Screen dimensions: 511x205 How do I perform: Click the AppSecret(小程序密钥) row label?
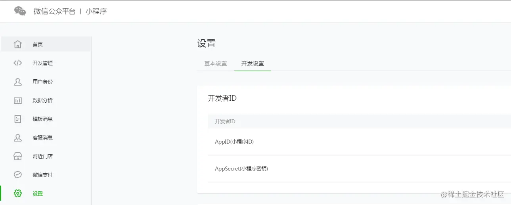click(241, 169)
